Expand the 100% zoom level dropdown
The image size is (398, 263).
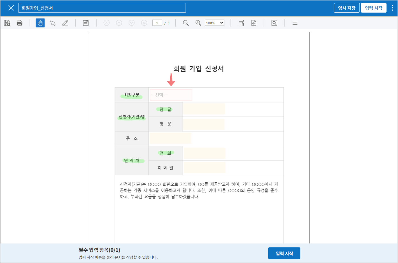click(x=215, y=23)
